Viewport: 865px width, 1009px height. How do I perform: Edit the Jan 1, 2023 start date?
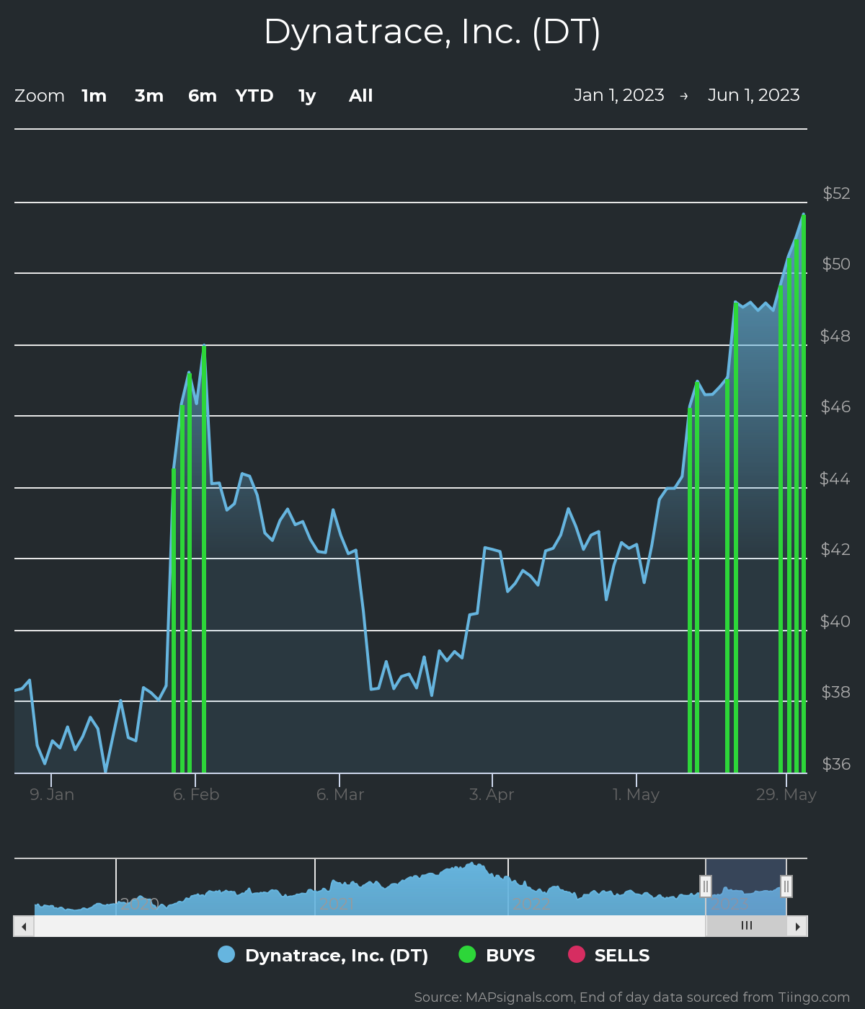tap(619, 95)
